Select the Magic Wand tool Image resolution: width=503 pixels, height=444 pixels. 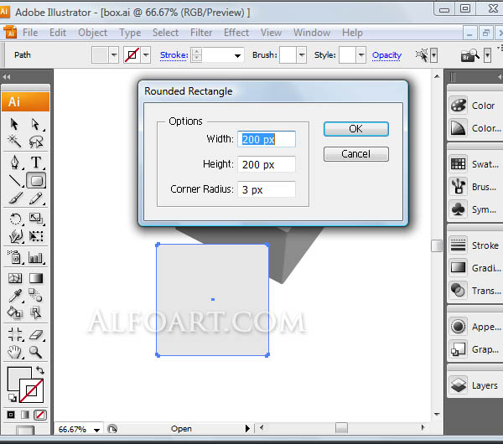[x=14, y=141]
